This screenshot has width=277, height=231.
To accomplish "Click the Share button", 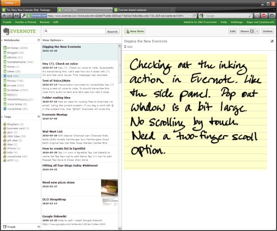I will click(x=247, y=31).
